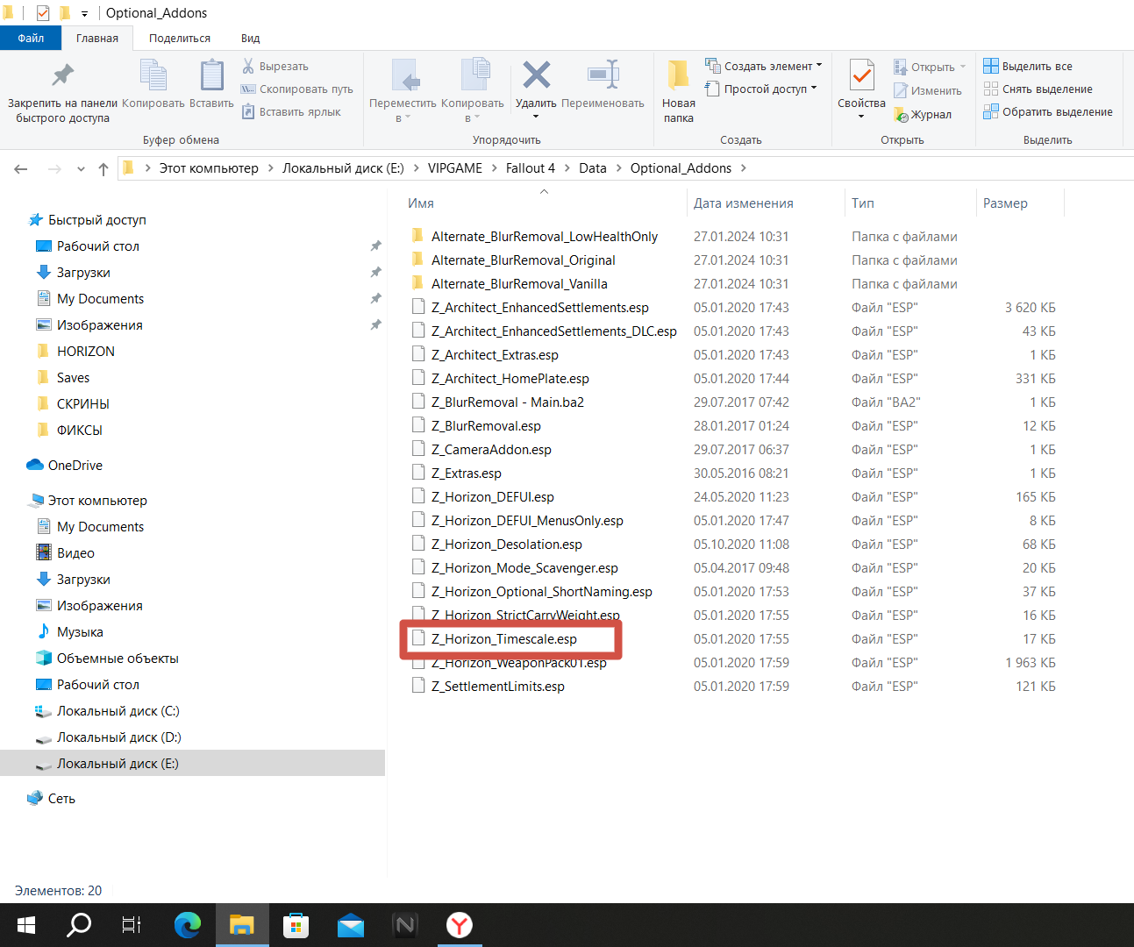Click the Up arrow navigation icon
Viewport: 1134px width, 947px height.
(x=103, y=169)
